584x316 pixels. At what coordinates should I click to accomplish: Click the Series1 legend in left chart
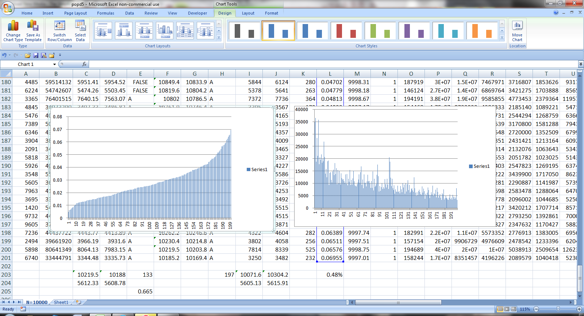coord(257,170)
